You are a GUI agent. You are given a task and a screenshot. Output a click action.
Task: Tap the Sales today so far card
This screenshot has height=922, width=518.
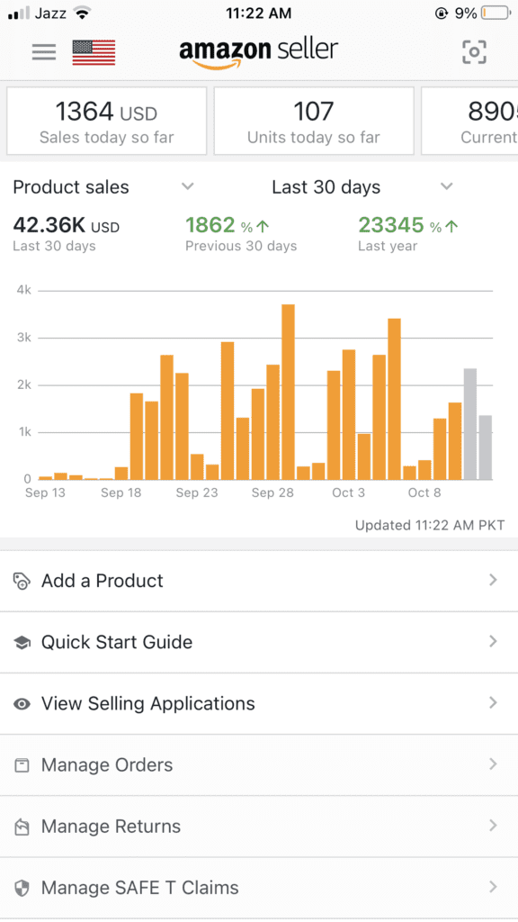pos(107,122)
